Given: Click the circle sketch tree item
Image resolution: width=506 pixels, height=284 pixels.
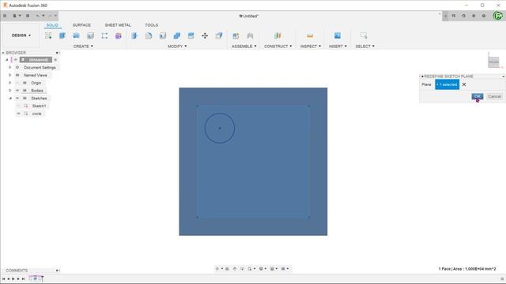Looking at the screenshot, I should tap(36, 114).
